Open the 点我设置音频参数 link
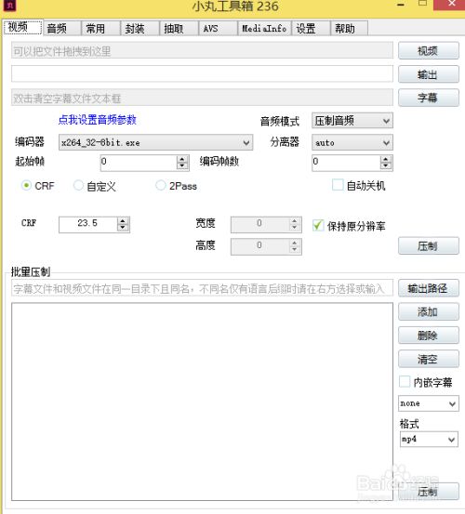Image resolution: width=465 pixels, height=514 pixels. (97, 120)
